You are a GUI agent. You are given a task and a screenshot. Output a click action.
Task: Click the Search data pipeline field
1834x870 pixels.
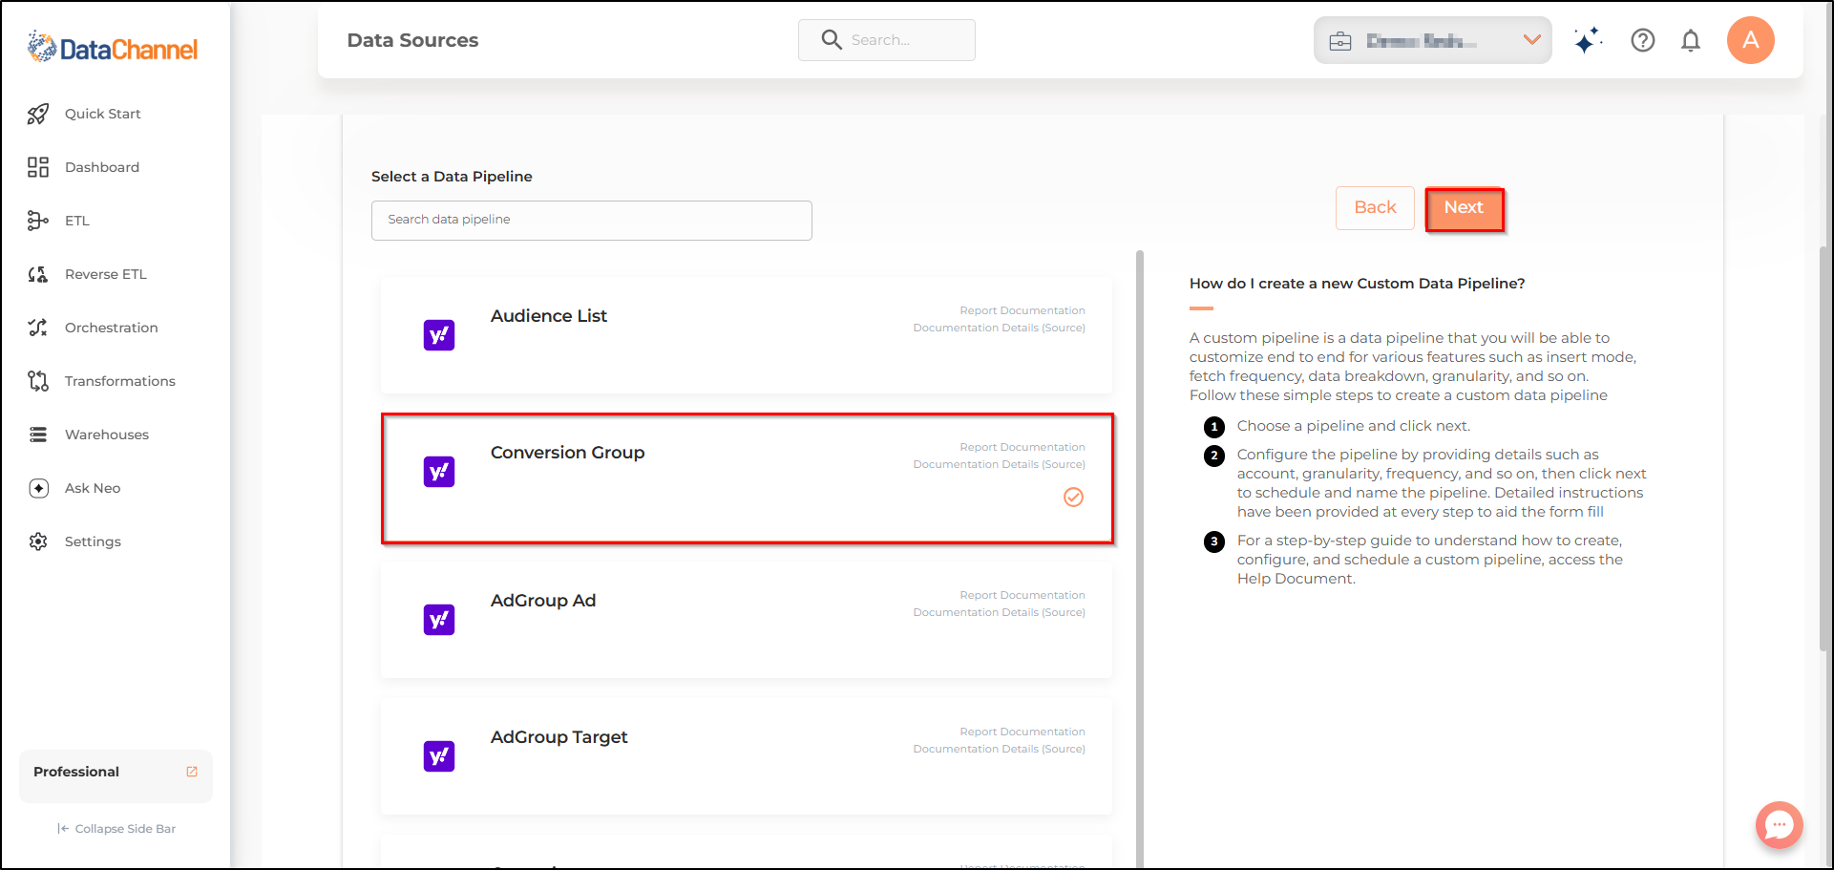592,221
